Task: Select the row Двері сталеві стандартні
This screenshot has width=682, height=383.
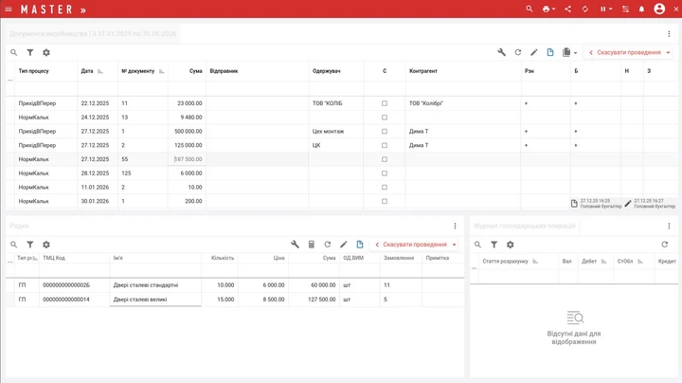Action: [235, 285]
